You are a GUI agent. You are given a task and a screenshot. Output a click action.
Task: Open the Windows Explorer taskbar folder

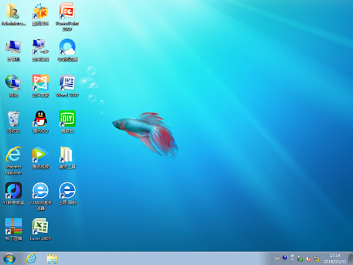tap(52, 259)
